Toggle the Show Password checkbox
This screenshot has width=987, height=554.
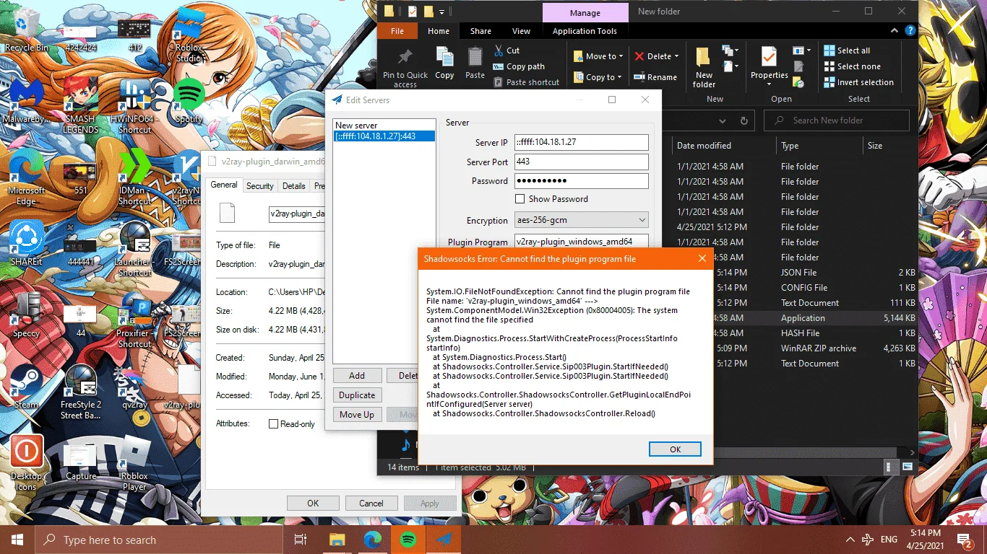pos(520,199)
